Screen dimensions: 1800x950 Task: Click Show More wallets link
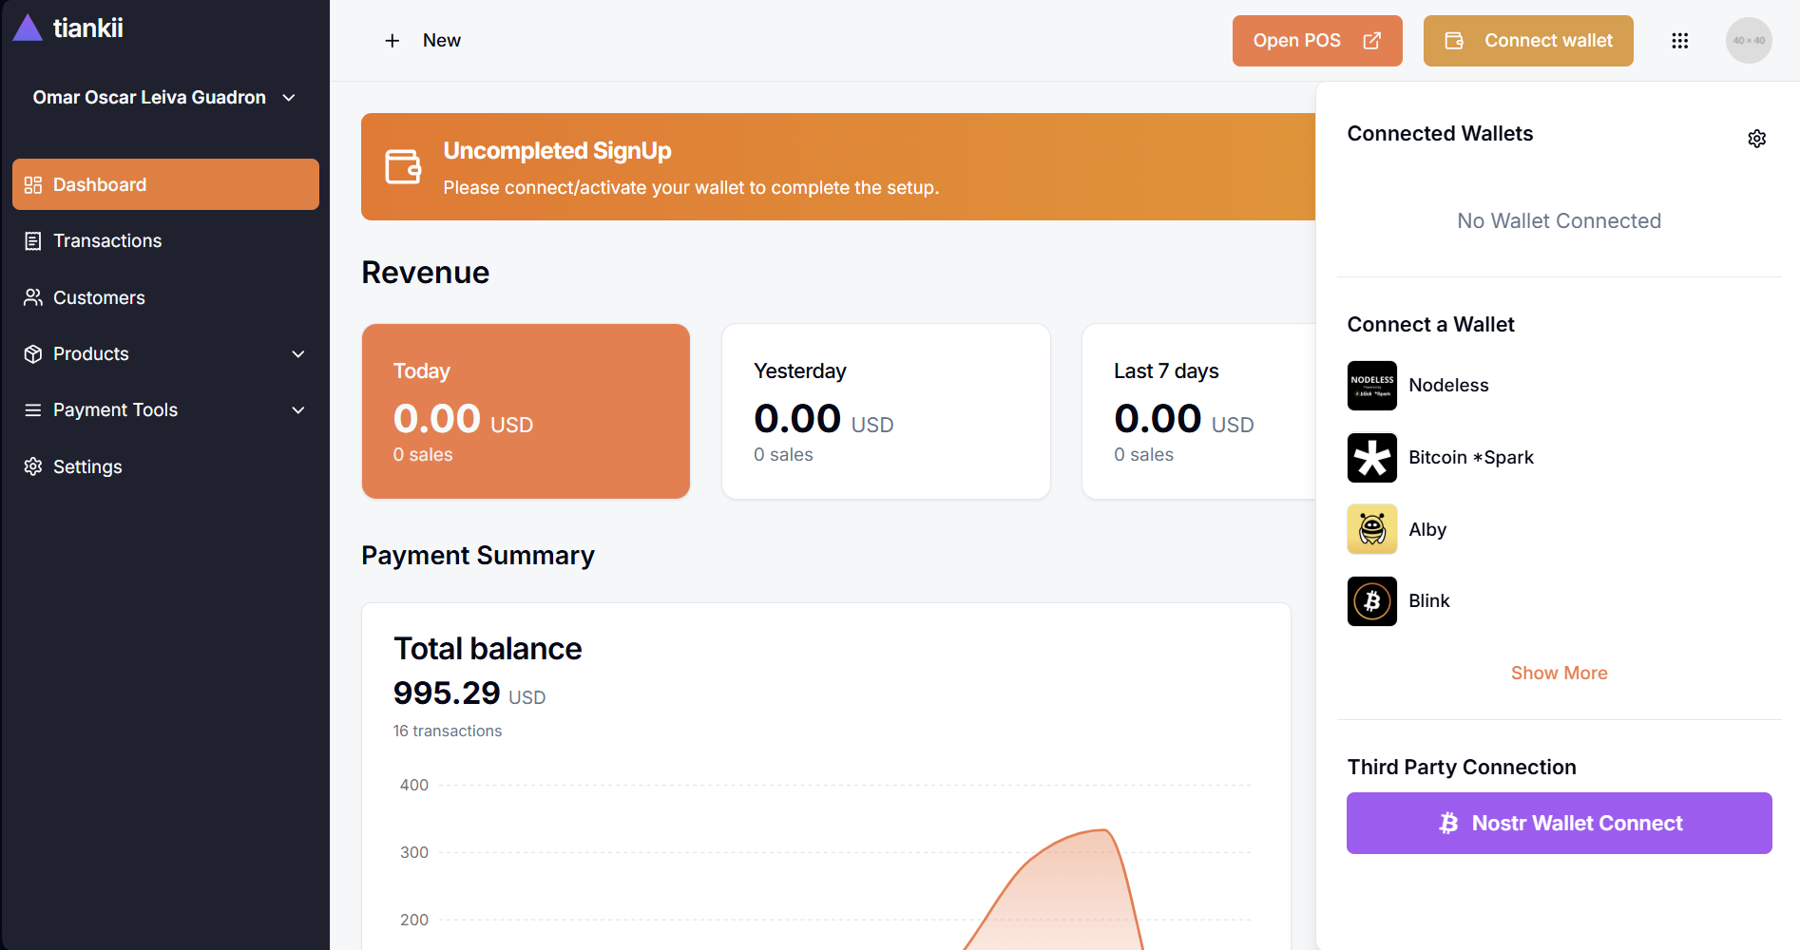click(1559, 673)
